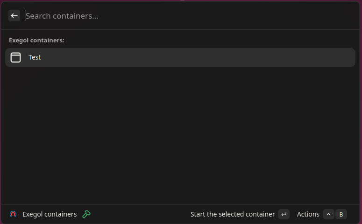This screenshot has width=362, height=224.
Task: Click the text cursor in the search bar
Action: click(26, 16)
